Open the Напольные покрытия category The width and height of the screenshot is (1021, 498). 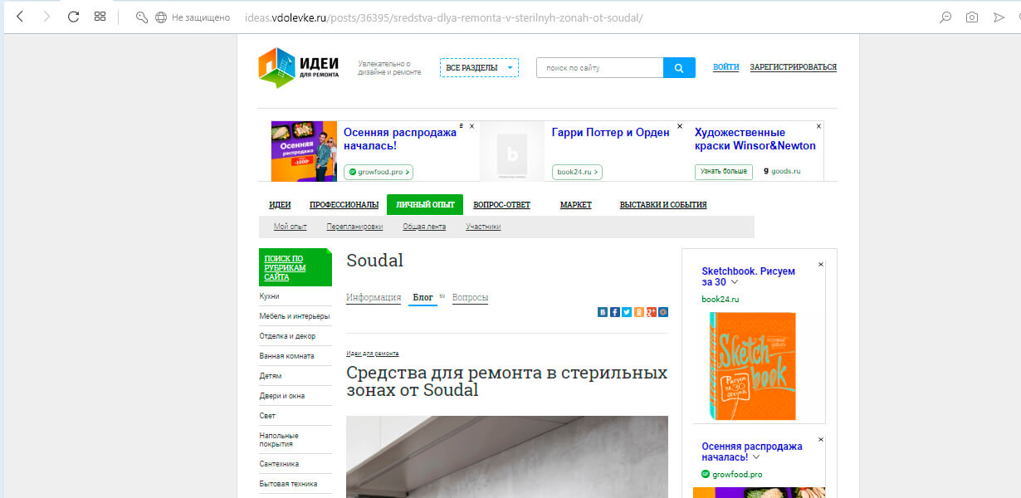(279, 440)
